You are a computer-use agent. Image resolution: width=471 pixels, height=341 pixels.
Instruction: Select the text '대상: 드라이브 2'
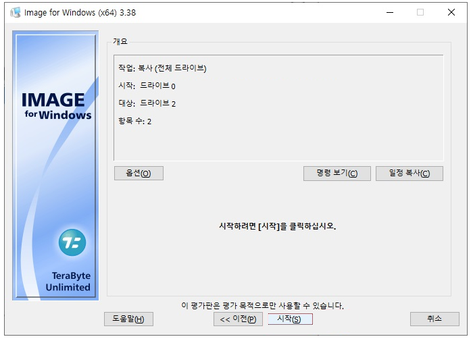point(147,103)
